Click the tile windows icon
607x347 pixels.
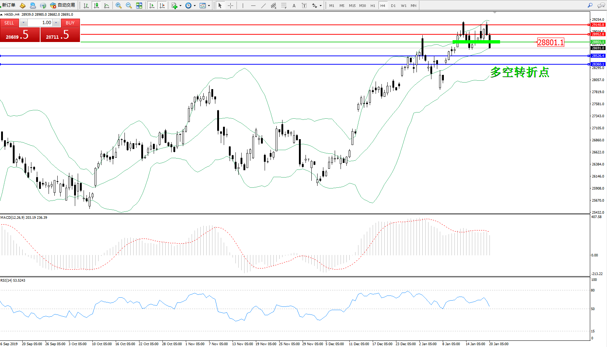[x=139, y=5]
